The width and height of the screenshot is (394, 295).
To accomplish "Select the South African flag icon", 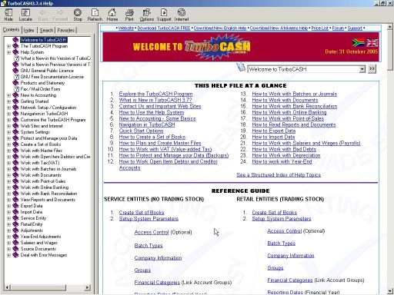I will tap(359, 43).
